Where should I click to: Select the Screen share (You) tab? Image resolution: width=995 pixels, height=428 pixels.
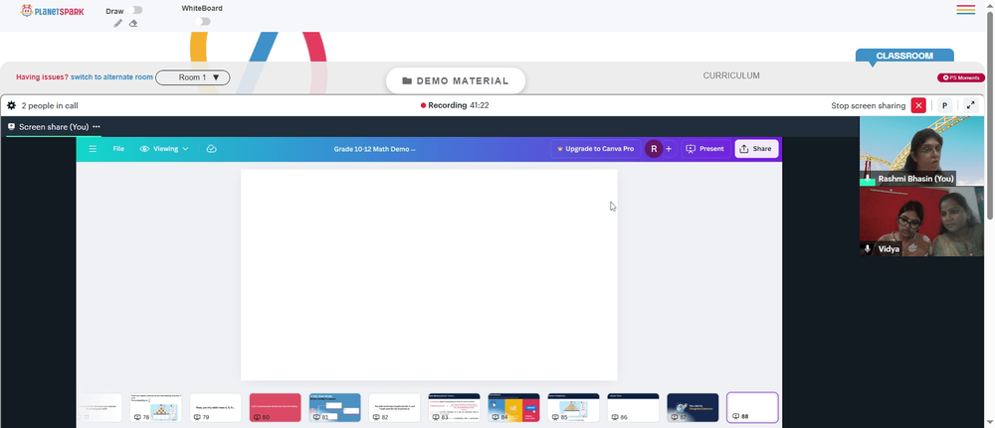54,127
